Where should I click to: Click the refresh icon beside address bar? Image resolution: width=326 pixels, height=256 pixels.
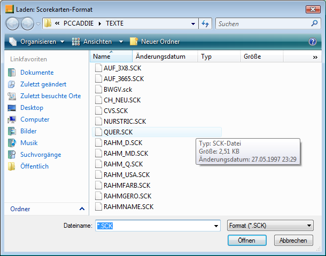pos(205,23)
